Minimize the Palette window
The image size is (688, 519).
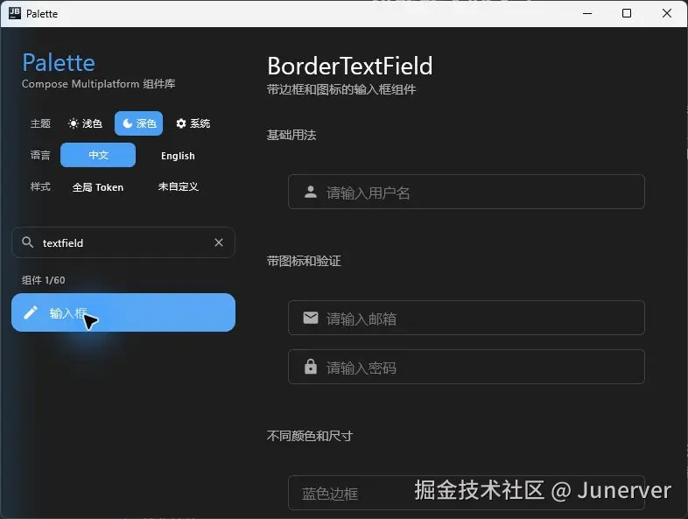pyautogui.click(x=587, y=13)
